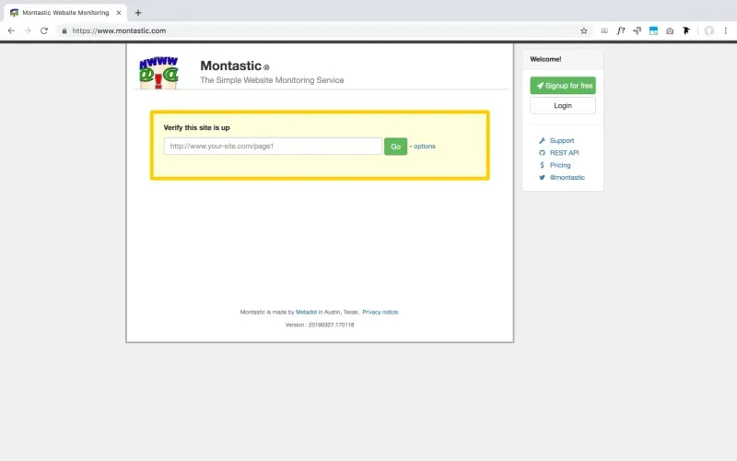Click Signup for free button
Viewport: 737px width, 461px height.
tap(563, 86)
